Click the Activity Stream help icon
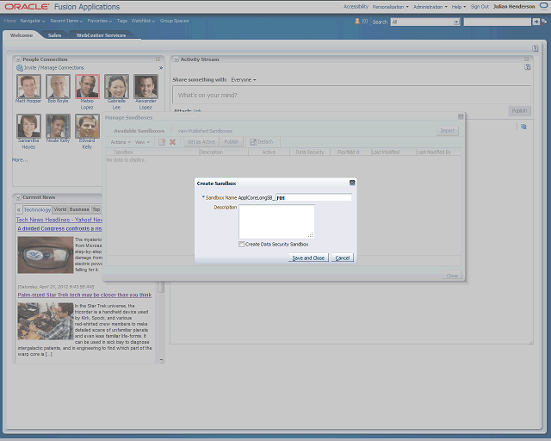551x441 pixels. [528, 67]
